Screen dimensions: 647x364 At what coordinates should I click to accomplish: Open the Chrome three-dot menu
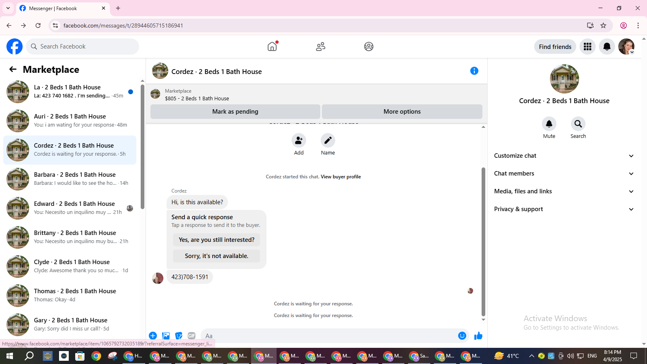click(x=638, y=25)
